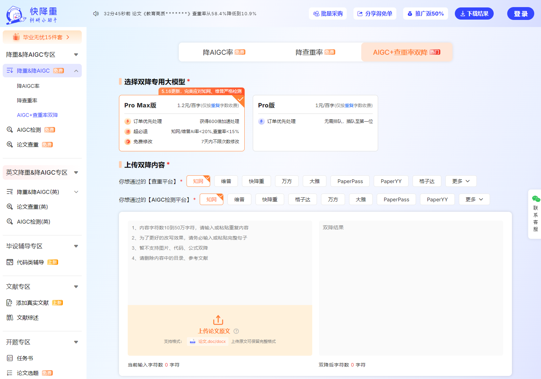The image size is (541, 379).
Task: Select 大雅 as the 查重平台
Action: 315,181
